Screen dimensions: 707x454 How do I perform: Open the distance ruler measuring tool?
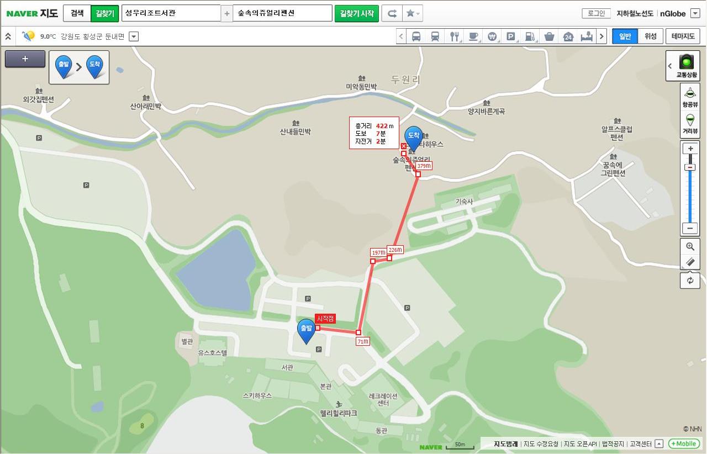pyautogui.click(x=690, y=261)
